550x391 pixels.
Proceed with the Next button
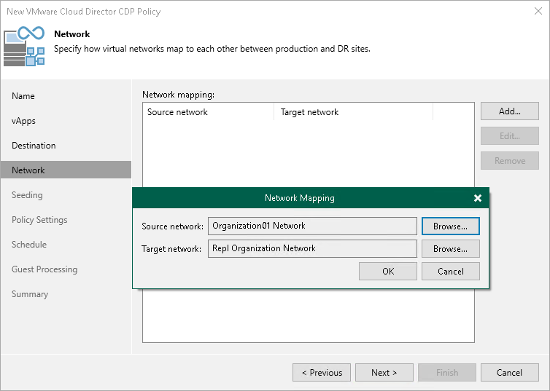[384, 373]
